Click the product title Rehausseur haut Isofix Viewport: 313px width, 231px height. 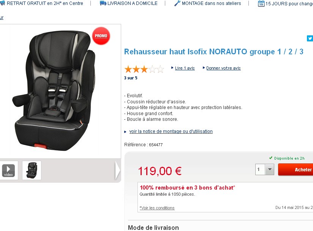213,52
